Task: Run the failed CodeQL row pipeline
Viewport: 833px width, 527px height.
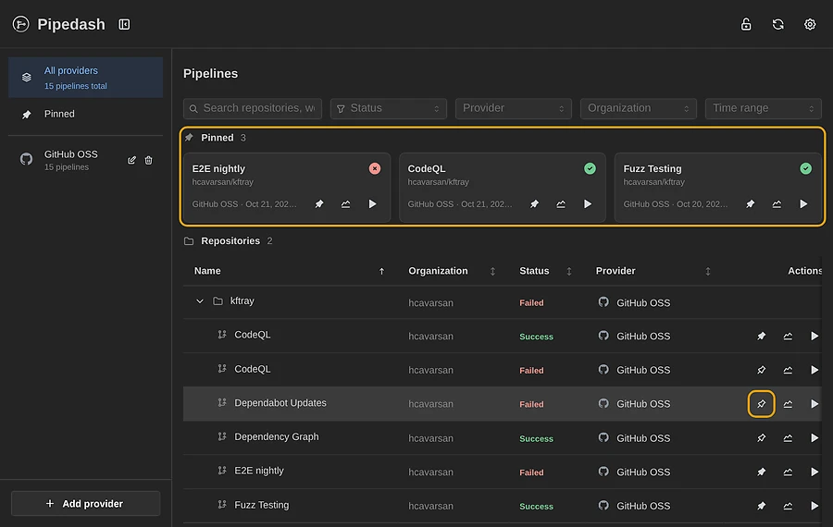Action: coord(814,370)
